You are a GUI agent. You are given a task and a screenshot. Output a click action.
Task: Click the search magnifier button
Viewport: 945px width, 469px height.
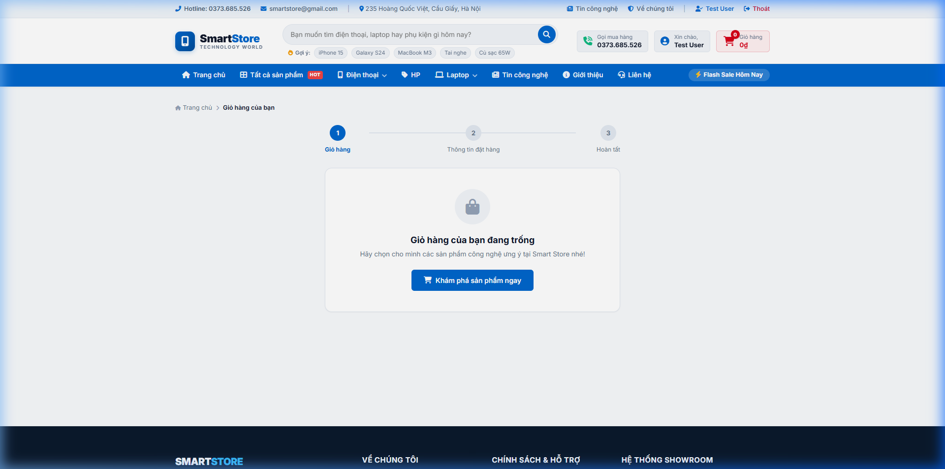coord(546,34)
